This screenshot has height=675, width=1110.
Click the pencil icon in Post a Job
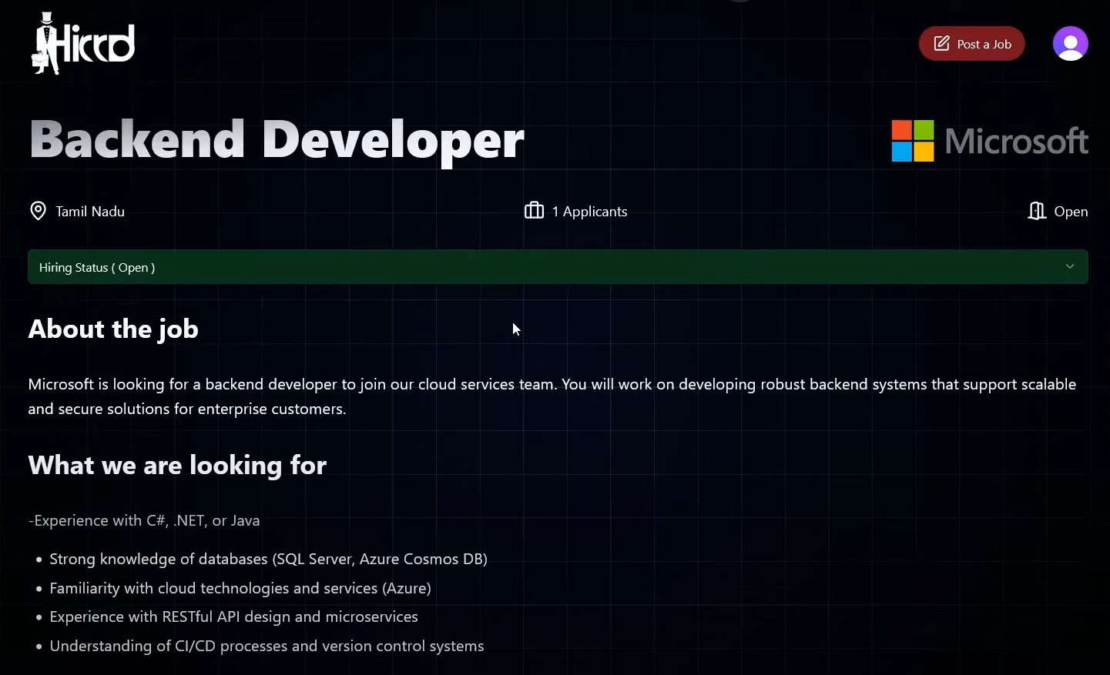pyautogui.click(x=941, y=44)
